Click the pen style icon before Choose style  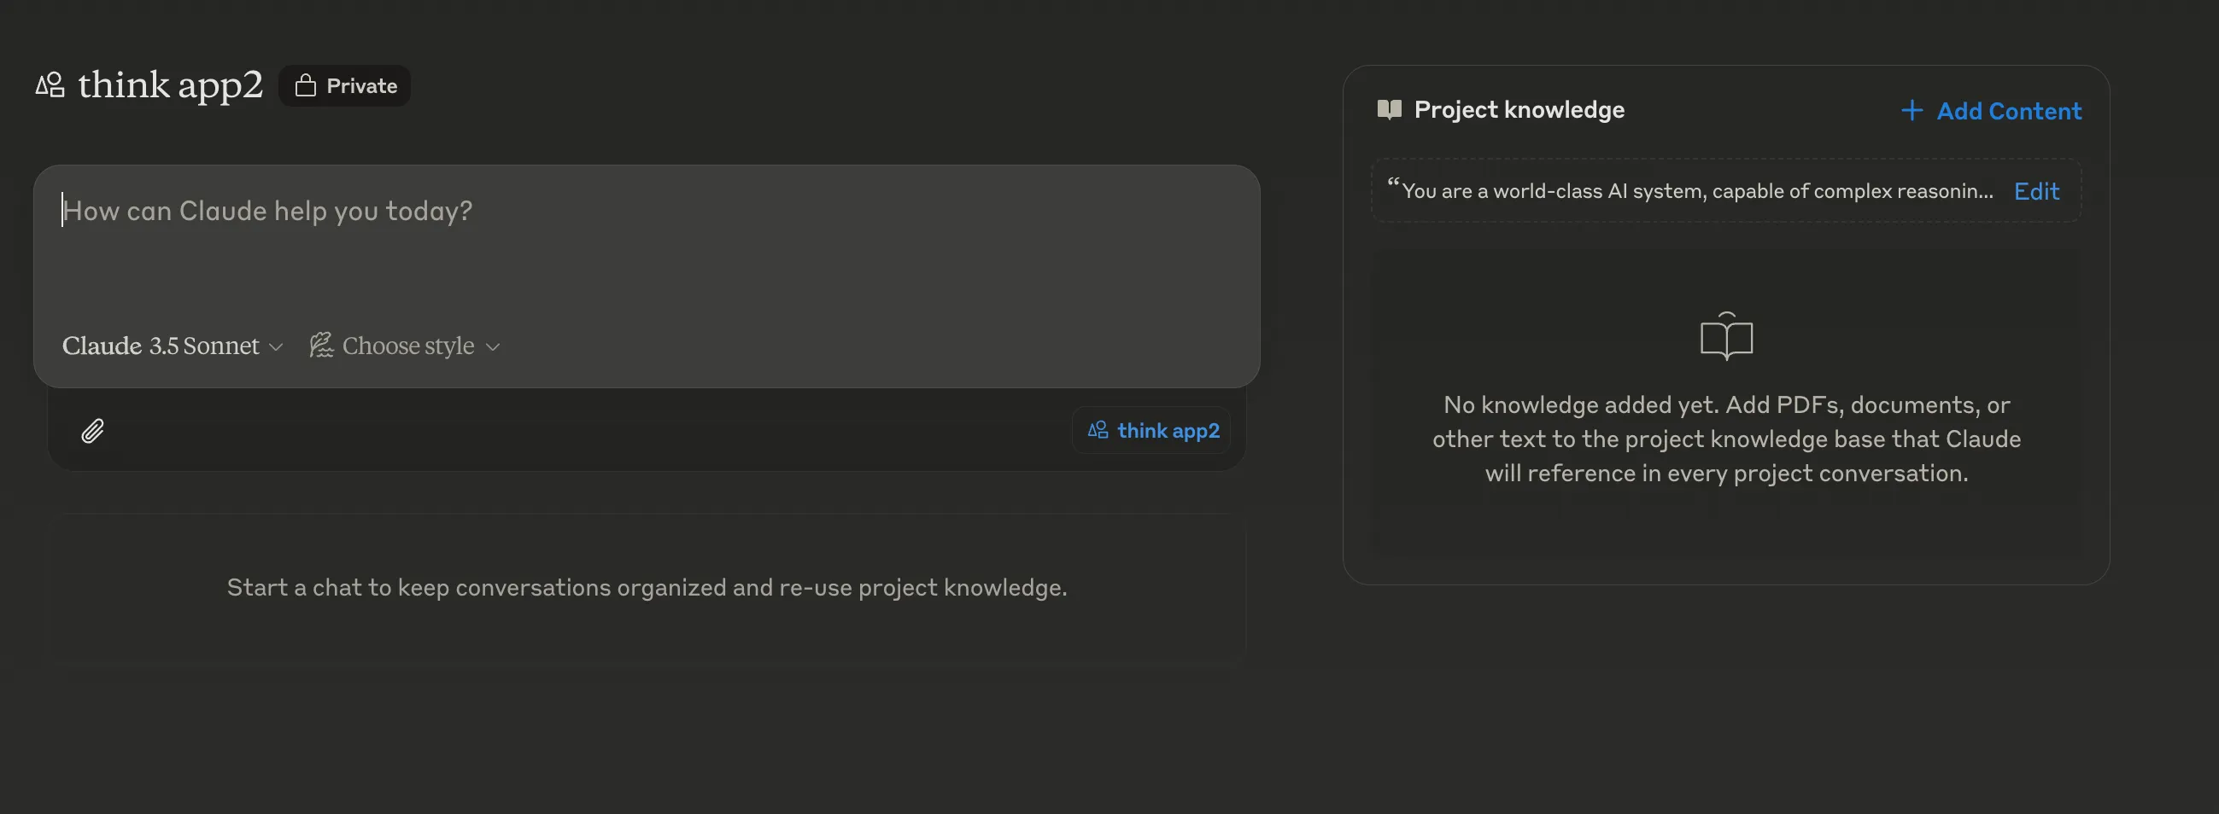(321, 345)
